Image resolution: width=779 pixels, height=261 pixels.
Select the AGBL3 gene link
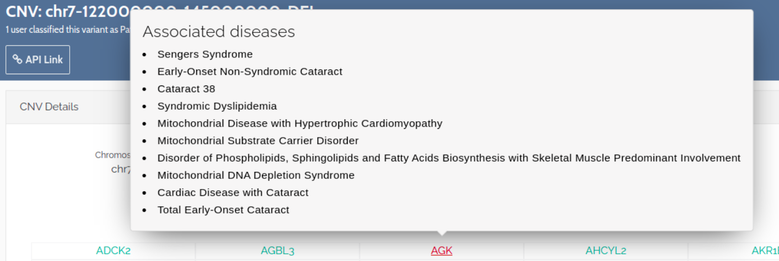[278, 251]
